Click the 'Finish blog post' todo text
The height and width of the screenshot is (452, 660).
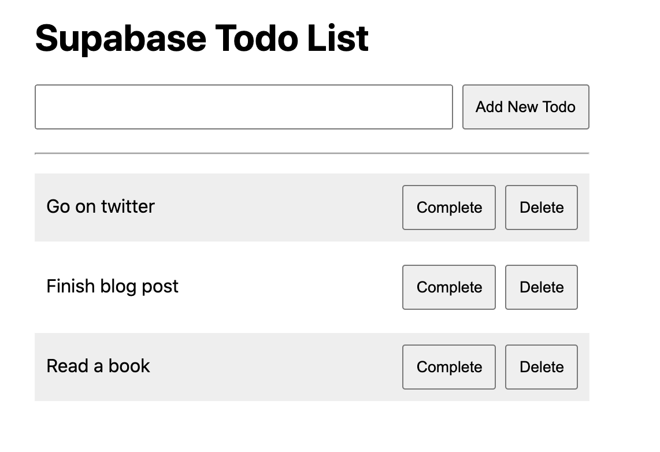[x=112, y=286]
